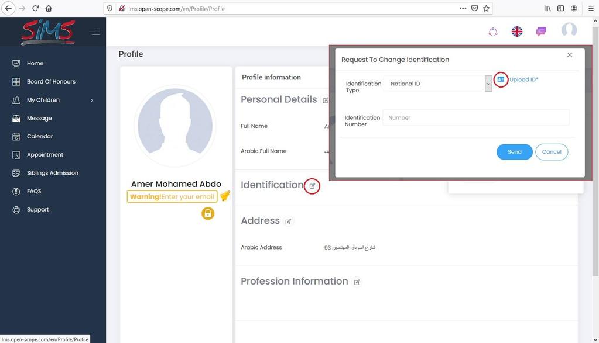Viewport: 599px width, 343px height.
Task: Open the tracking protection shield icon
Action: (110, 8)
